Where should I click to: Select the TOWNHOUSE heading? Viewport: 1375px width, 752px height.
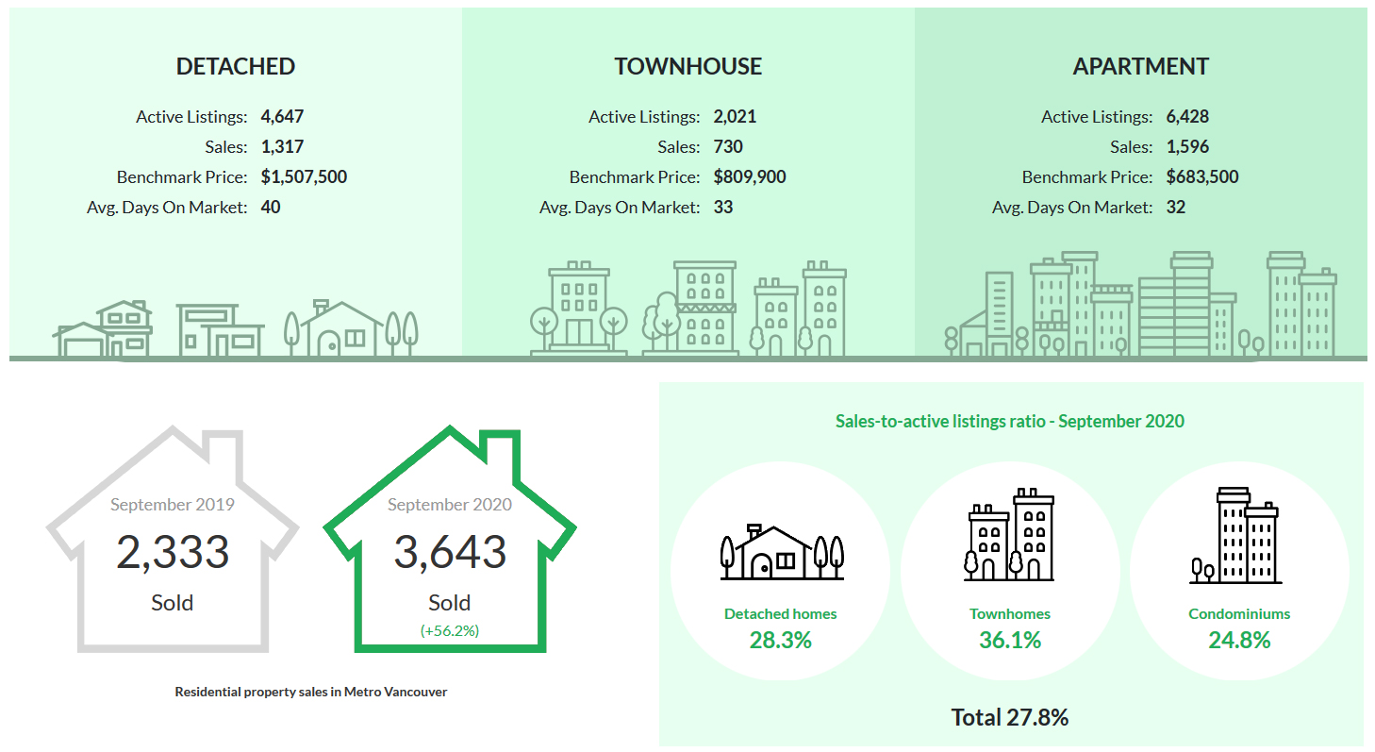coord(688,66)
